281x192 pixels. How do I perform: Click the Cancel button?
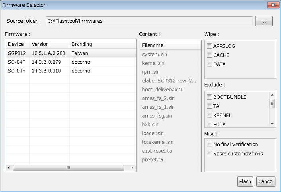coord(265,182)
